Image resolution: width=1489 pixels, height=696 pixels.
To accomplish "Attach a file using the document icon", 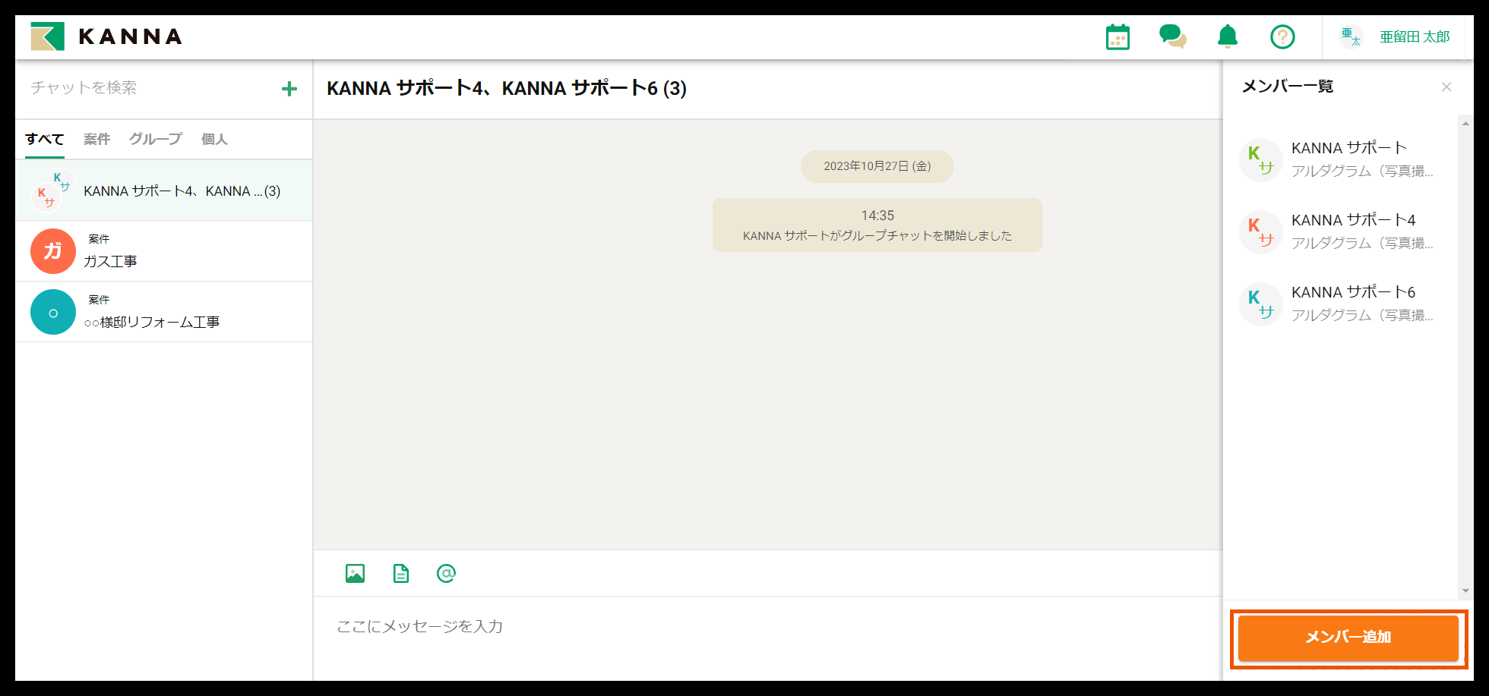I will tap(401, 574).
